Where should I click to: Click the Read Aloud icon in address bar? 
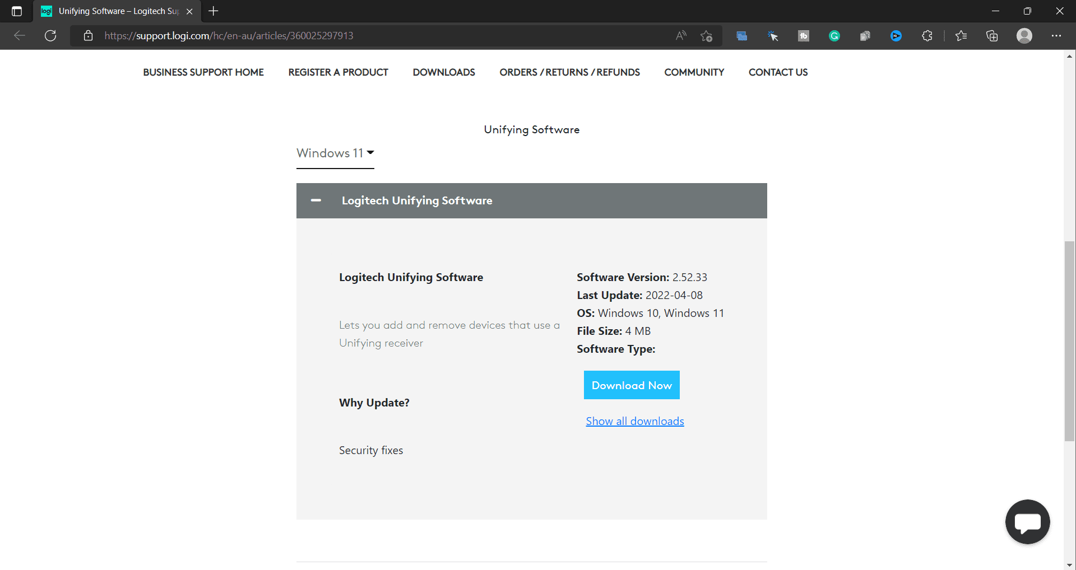point(681,36)
